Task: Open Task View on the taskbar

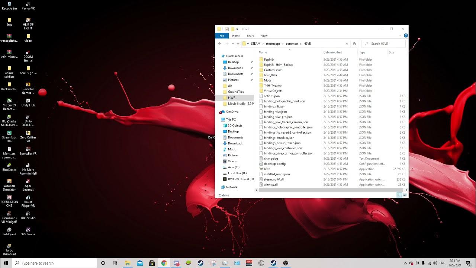Action: (x=115, y=263)
